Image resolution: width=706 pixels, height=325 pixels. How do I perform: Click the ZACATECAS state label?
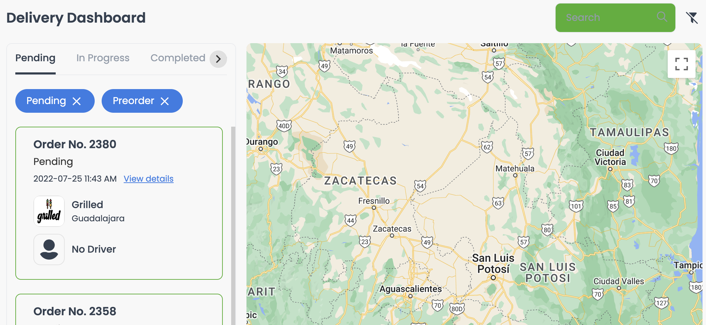360,181
